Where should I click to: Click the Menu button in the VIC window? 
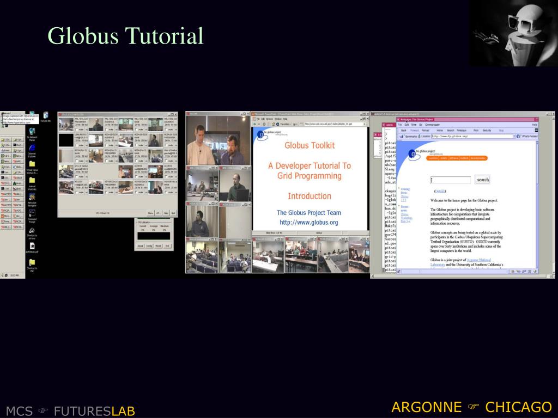point(150,213)
